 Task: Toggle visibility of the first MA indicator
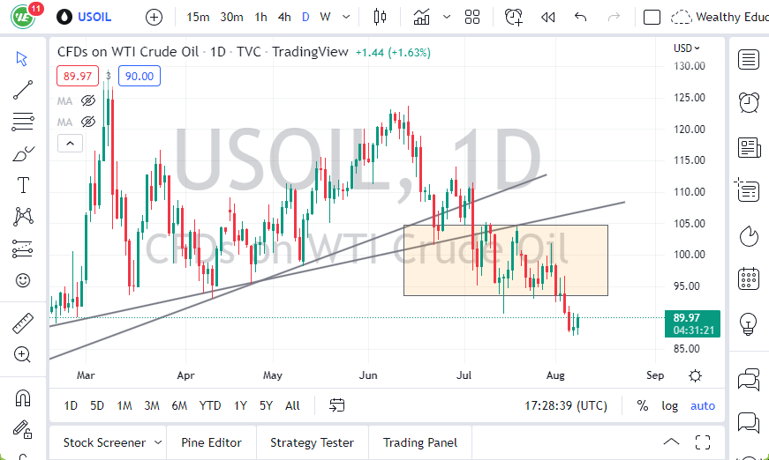88,101
